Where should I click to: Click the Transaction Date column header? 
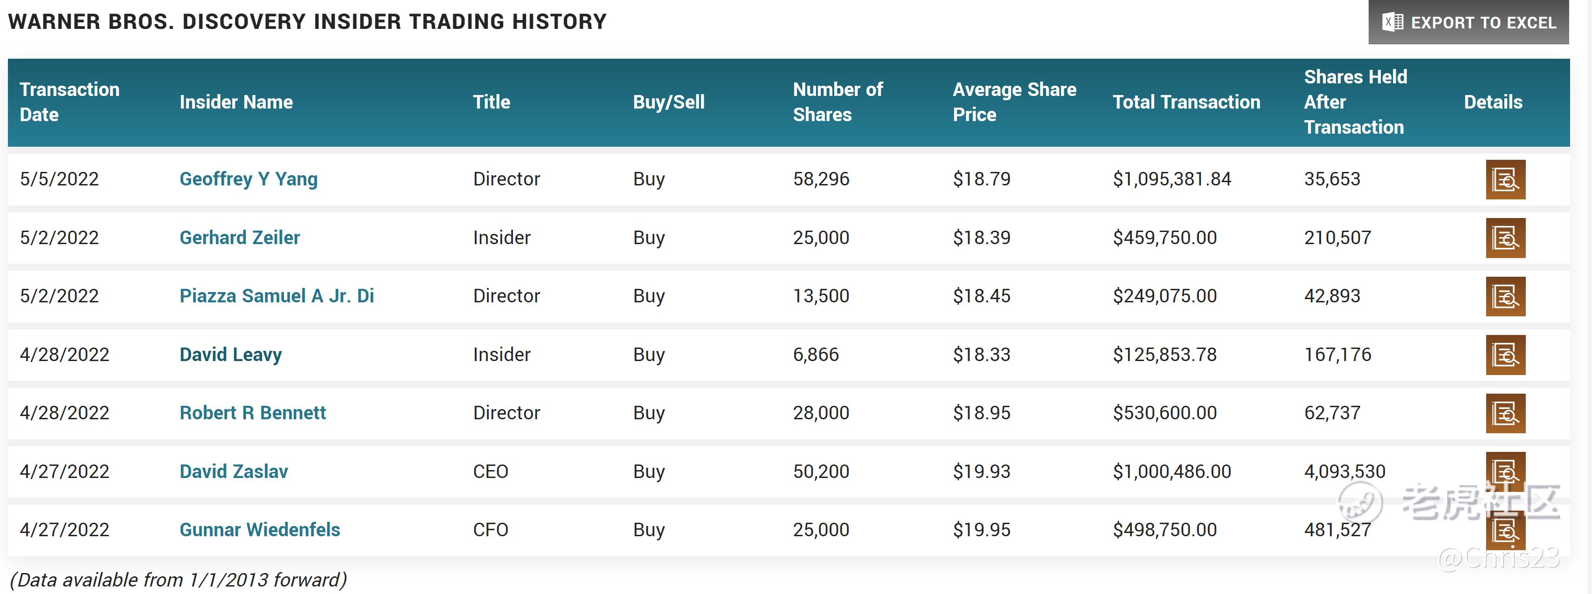click(x=69, y=102)
